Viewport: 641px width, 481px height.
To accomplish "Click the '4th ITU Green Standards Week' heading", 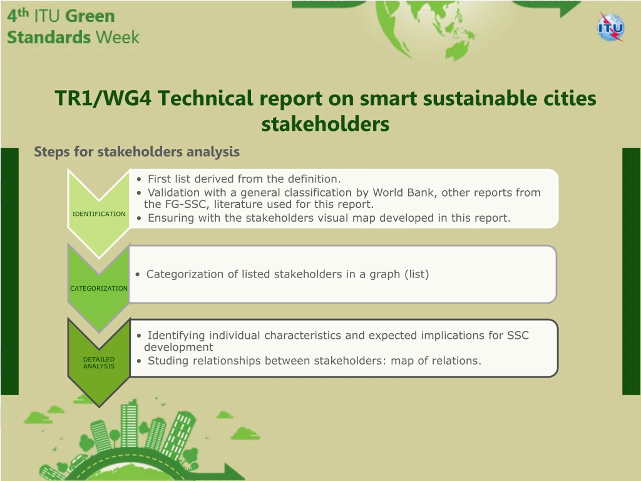I will 73,26.
